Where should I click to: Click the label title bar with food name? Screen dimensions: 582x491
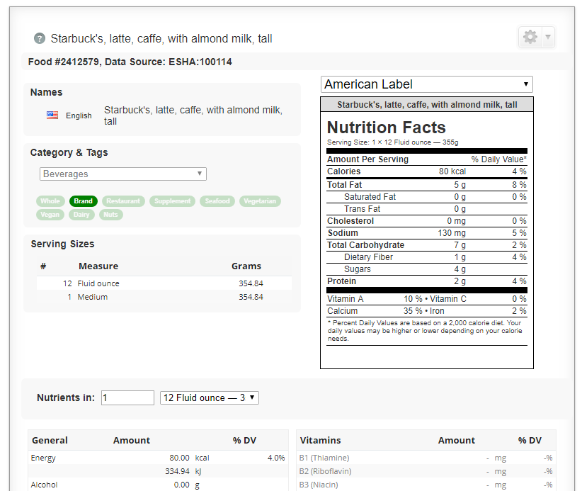point(427,105)
